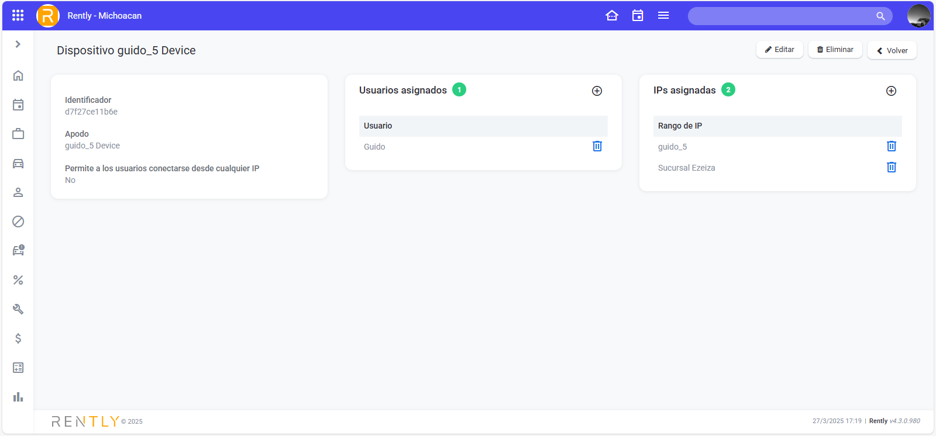
Task: Open the calendar icon in header
Action: pos(638,16)
